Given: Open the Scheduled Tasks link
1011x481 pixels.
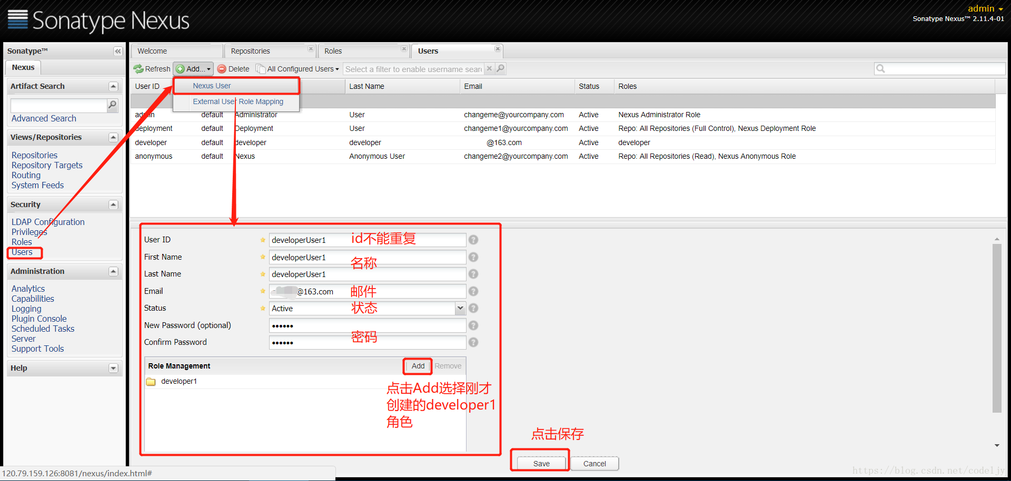Looking at the screenshot, I should tap(43, 329).
